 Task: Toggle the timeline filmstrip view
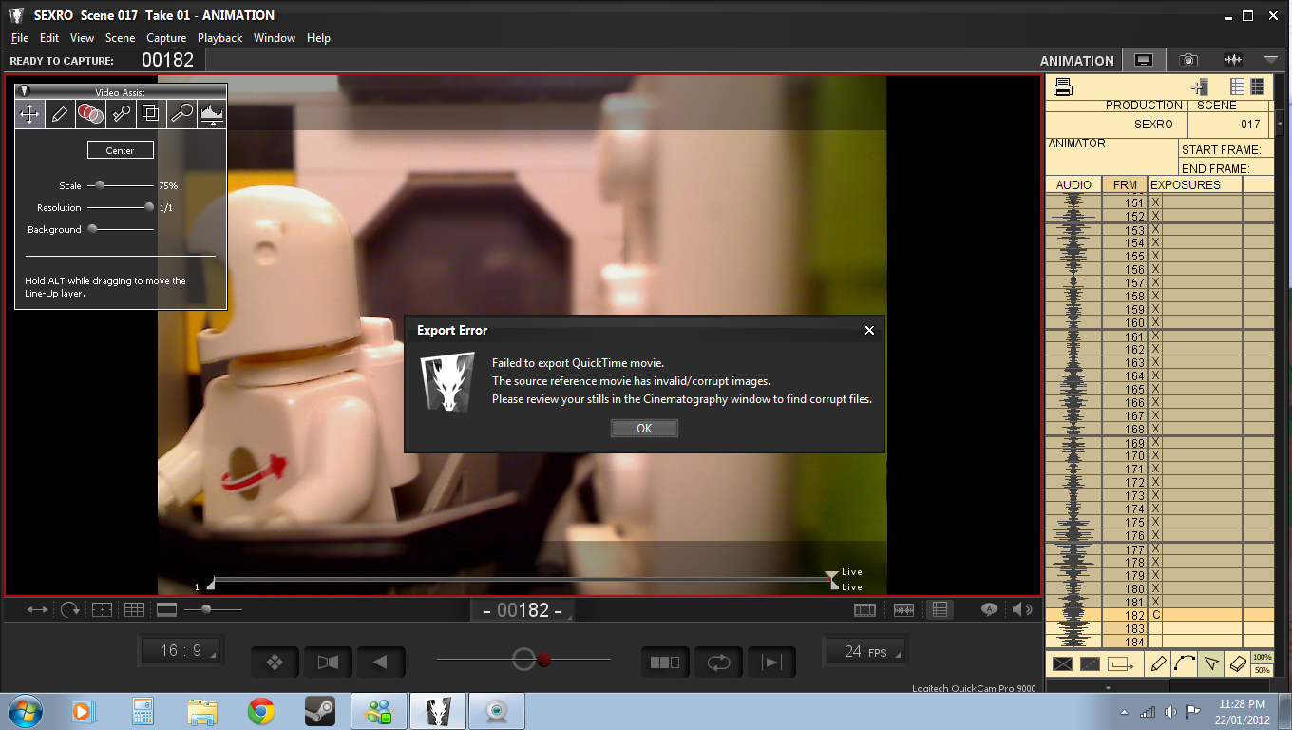pyautogui.click(x=864, y=610)
